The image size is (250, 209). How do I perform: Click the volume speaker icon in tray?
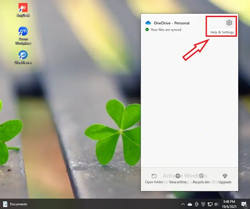coord(216,204)
